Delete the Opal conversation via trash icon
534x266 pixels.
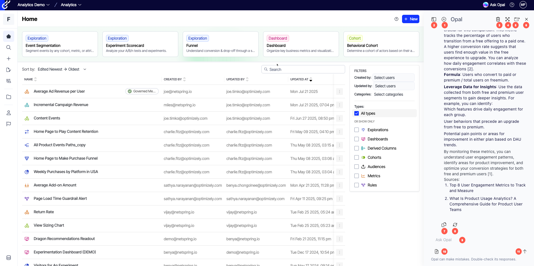point(498,19)
